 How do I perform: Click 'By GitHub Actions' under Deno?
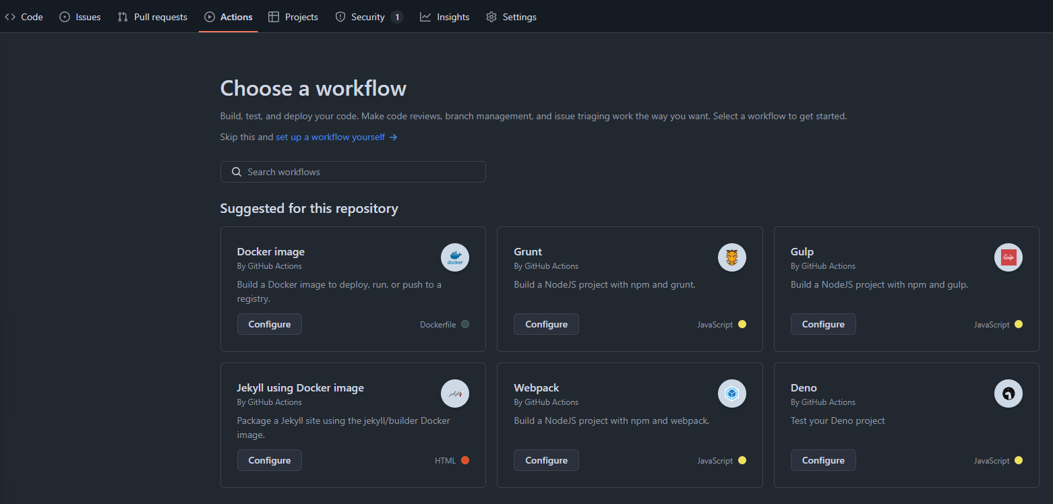point(823,402)
